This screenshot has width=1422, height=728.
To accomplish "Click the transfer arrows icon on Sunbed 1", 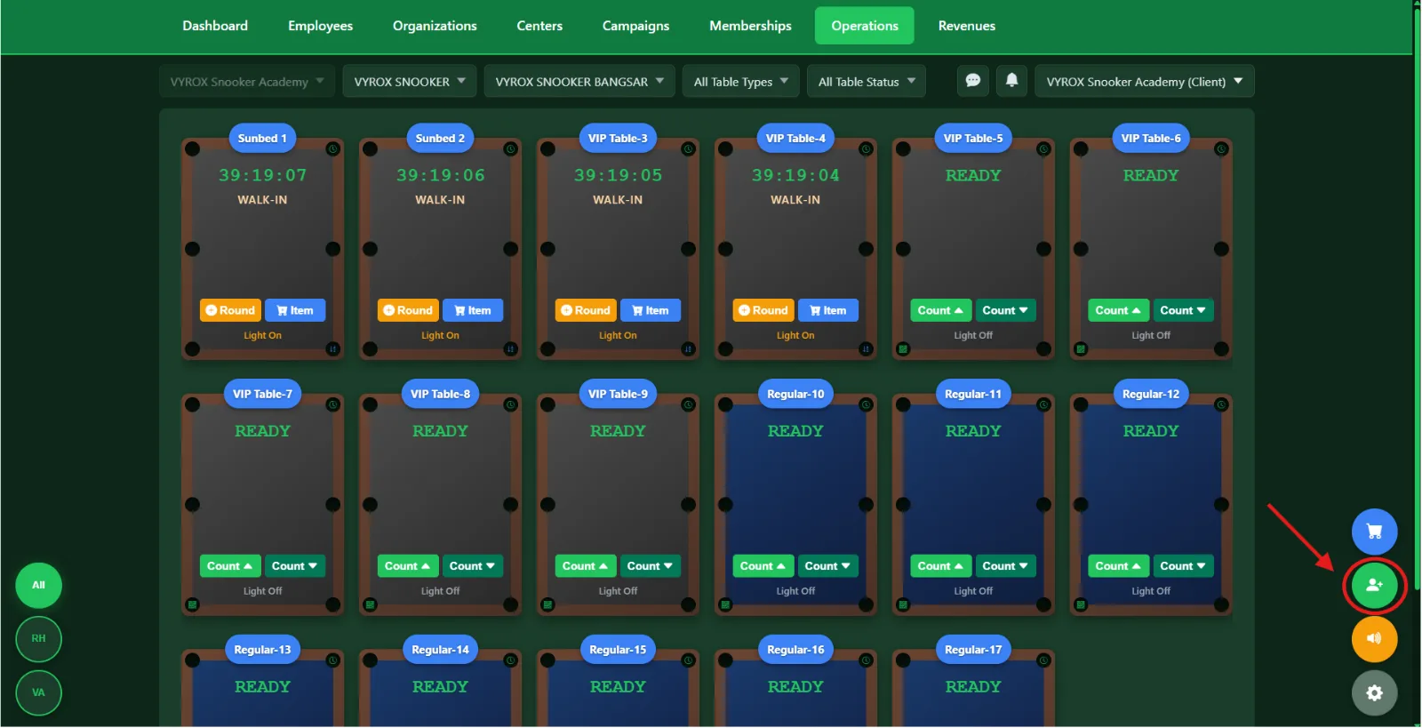I will 332,349.
